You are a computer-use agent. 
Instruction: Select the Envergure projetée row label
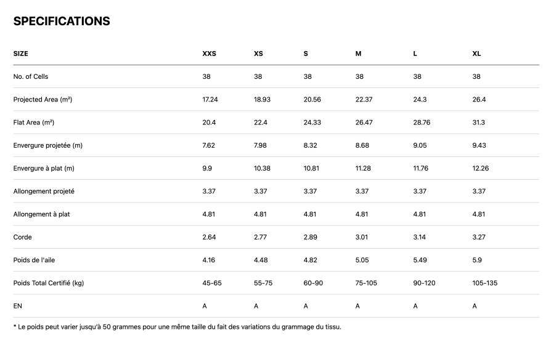(48, 145)
